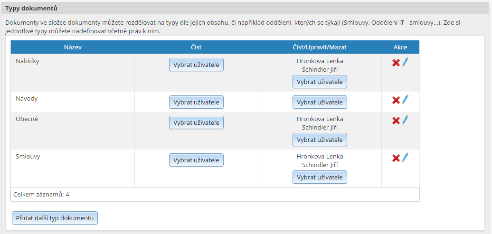Choose read/edit/delete users for Obecné

320,140
